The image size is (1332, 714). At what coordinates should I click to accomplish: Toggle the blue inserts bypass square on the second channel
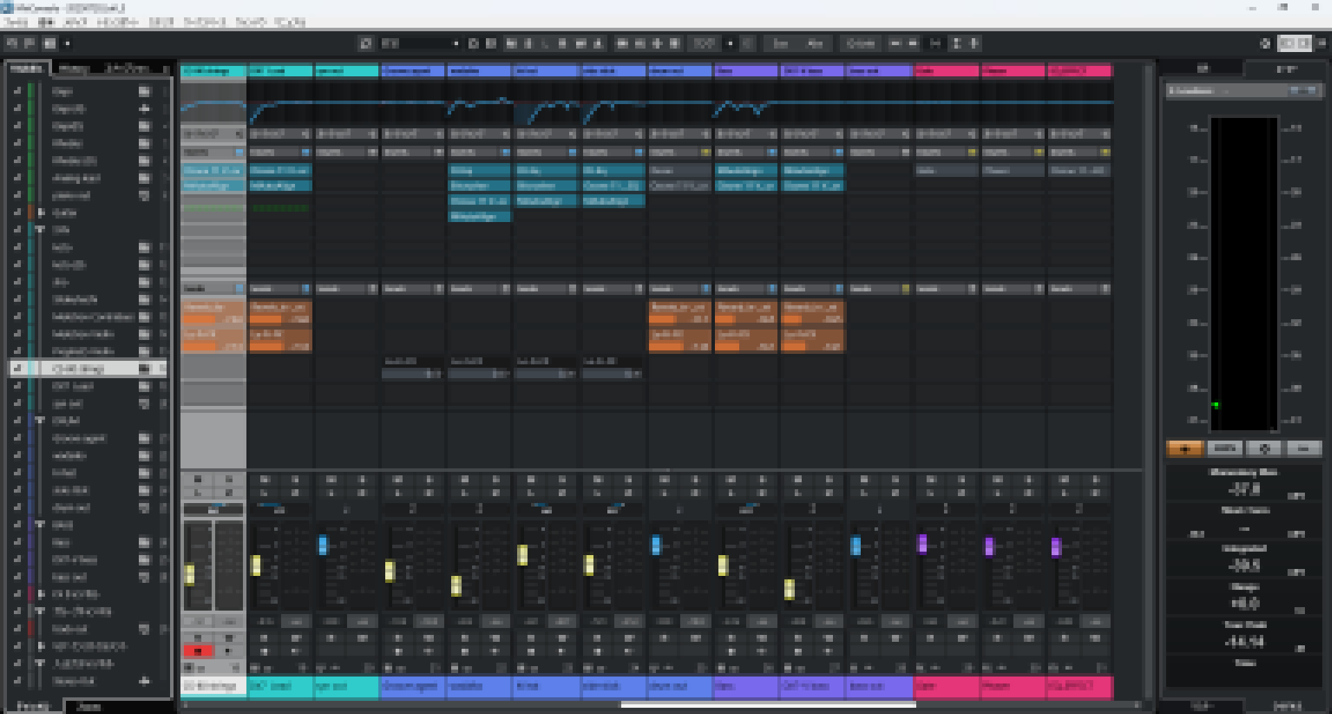[305, 153]
